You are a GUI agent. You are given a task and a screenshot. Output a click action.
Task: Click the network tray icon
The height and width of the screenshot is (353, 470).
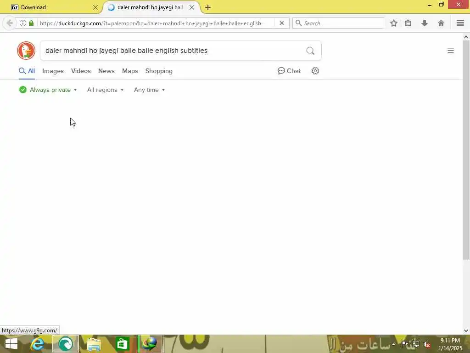(x=416, y=344)
